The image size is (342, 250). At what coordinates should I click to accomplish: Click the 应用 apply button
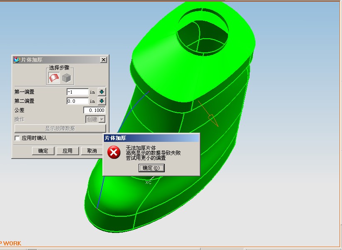coord(68,151)
